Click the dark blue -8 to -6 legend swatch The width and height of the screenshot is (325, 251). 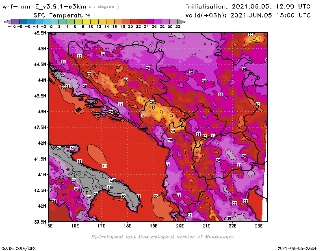pyautogui.click(x=23, y=22)
